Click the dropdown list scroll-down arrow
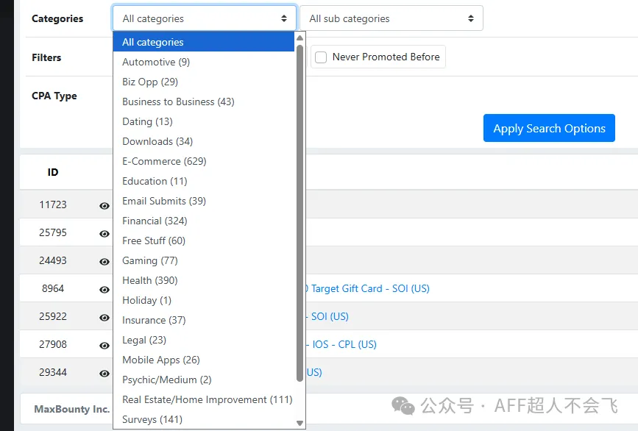Image resolution: width=638 pixels, height=431 pixels. click(299, 423)
